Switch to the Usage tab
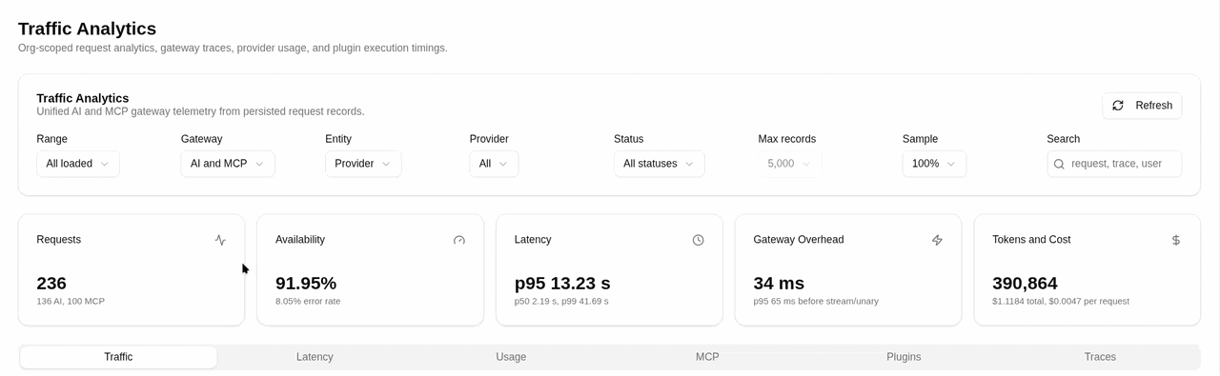 click(x=511, y=357)
